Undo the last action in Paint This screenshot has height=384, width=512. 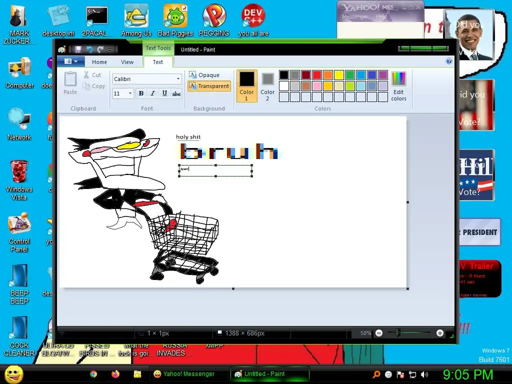[89, 49]
